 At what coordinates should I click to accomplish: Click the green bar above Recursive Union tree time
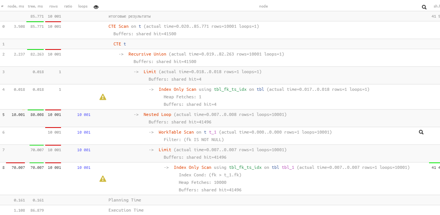click(35, 50)
